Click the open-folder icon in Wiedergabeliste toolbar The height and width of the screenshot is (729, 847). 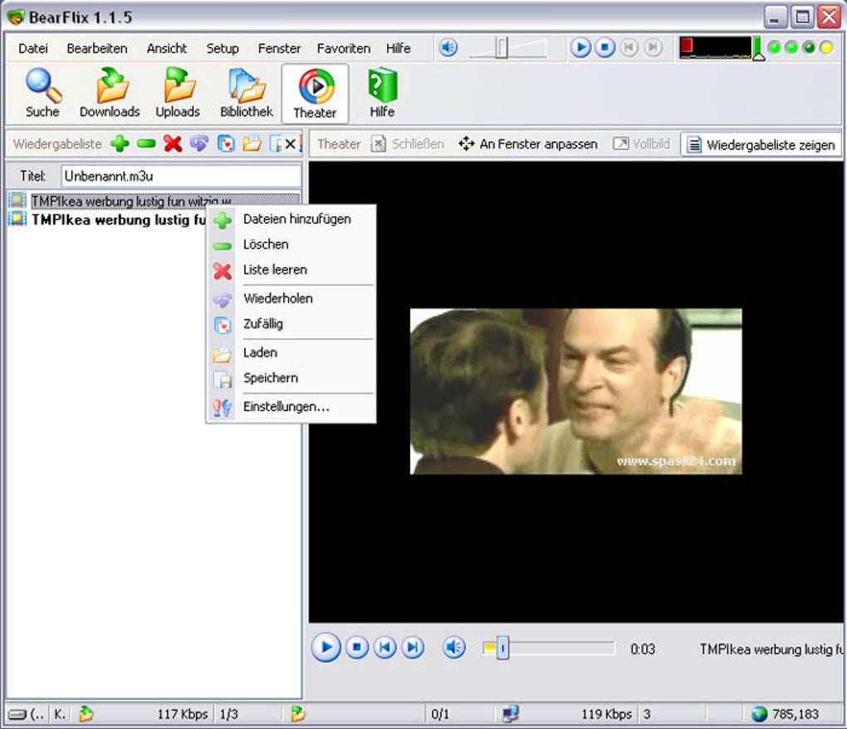252,143
